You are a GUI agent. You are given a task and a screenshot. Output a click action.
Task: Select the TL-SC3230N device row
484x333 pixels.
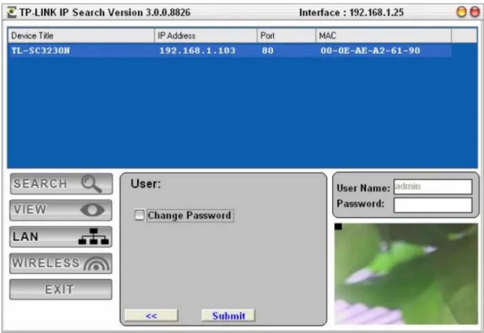click(229, 50)
